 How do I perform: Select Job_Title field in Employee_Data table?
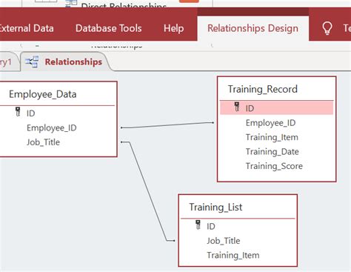(x=43, y=142)
